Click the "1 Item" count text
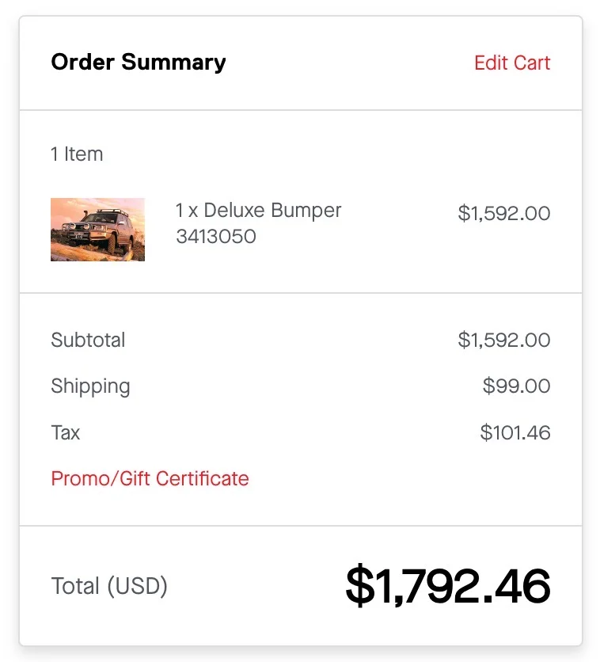The image size is (600, 662). tap(77, 154)
